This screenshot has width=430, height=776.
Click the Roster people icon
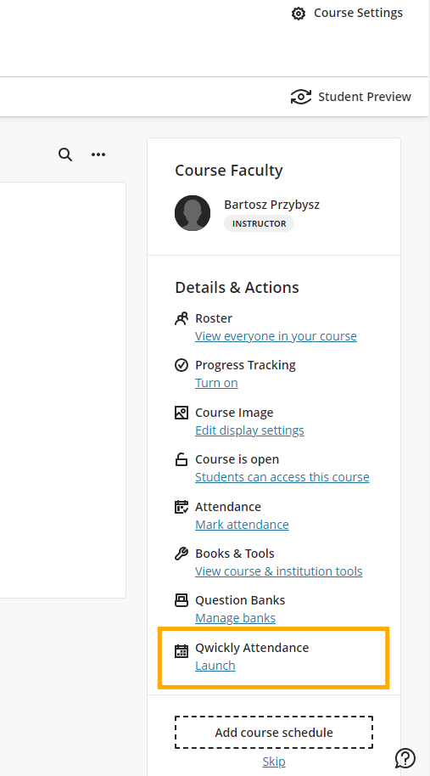[181, 318]
